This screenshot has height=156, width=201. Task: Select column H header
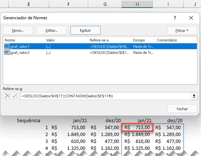[137, 4]
